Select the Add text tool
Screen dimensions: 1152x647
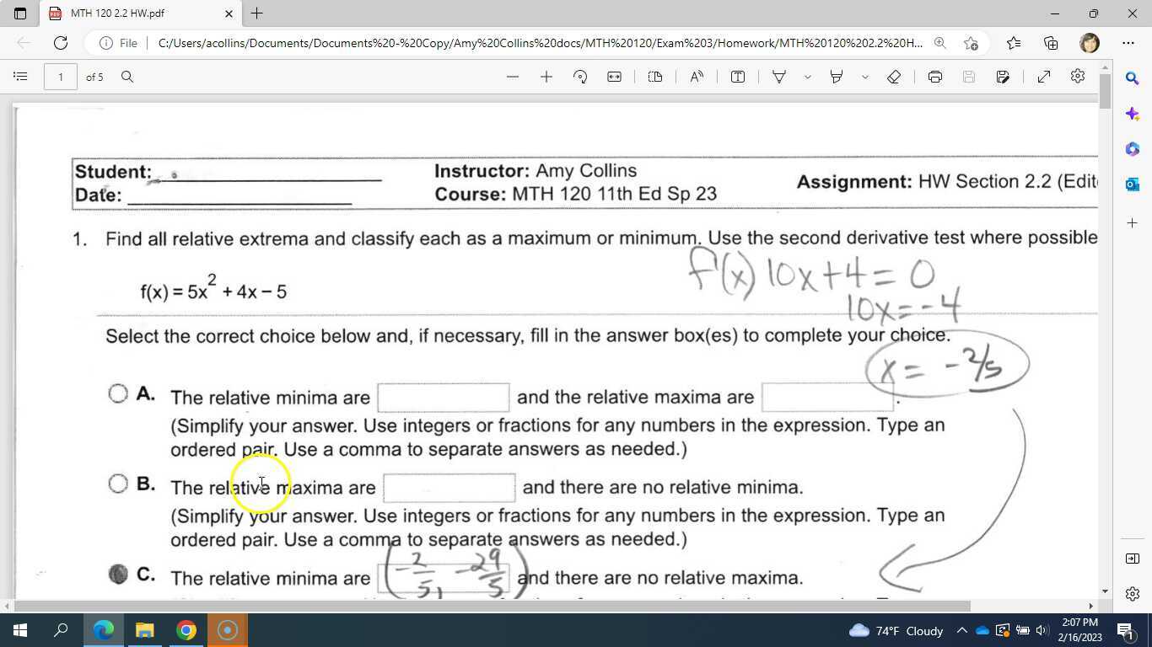coord(737,77)
